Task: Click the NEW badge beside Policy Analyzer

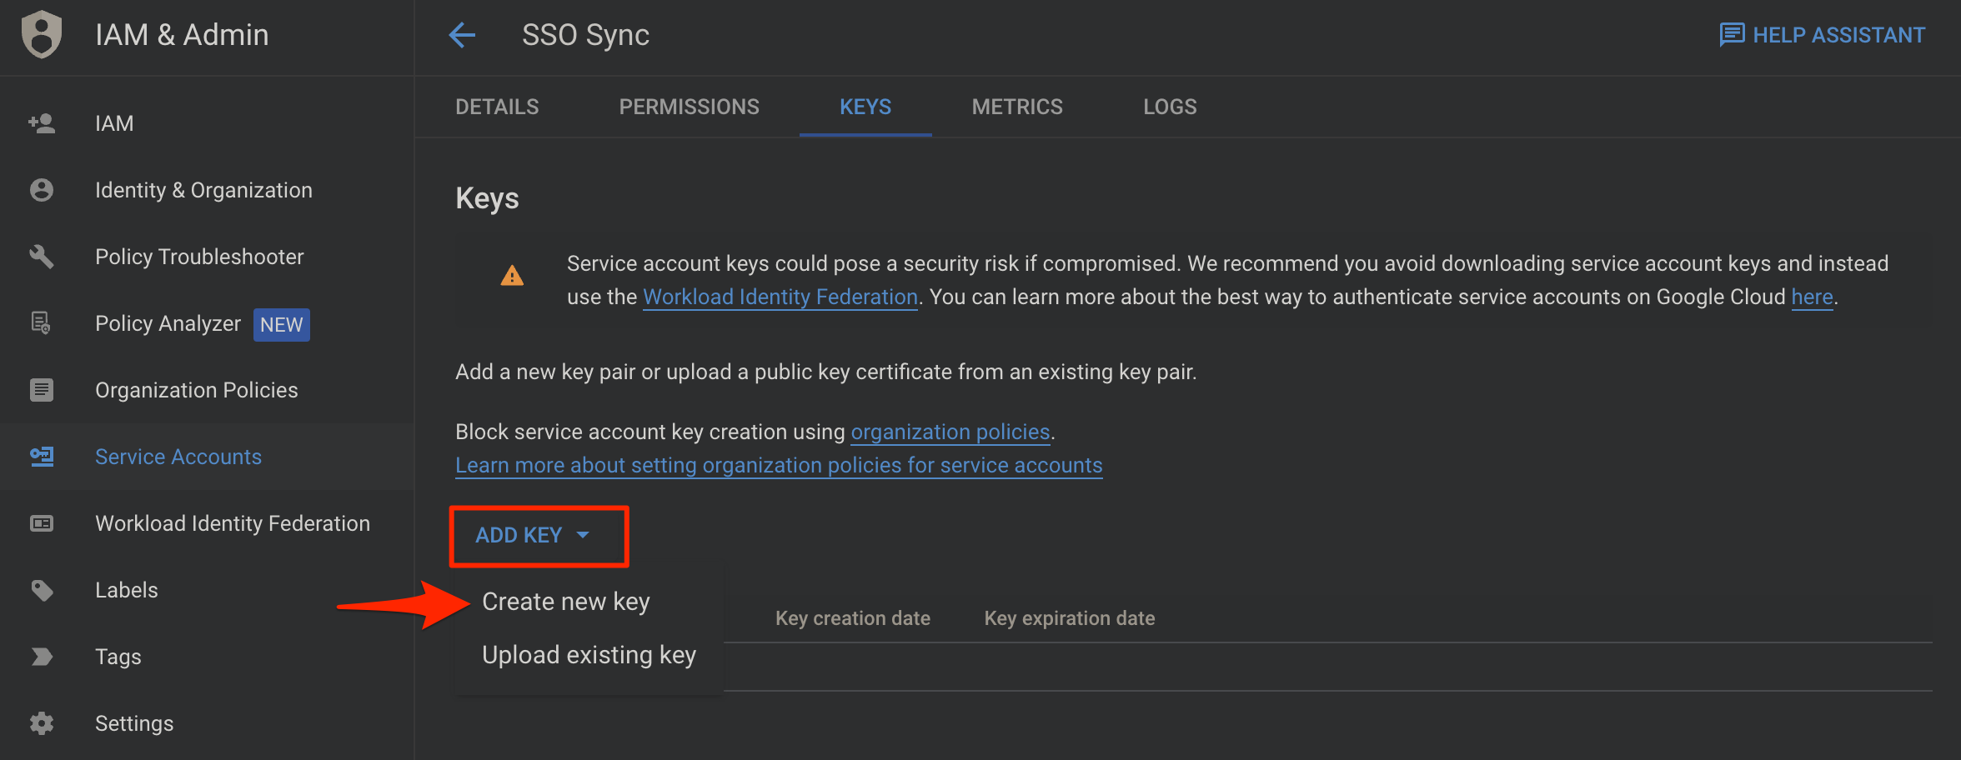Action: tap(282, 324)
